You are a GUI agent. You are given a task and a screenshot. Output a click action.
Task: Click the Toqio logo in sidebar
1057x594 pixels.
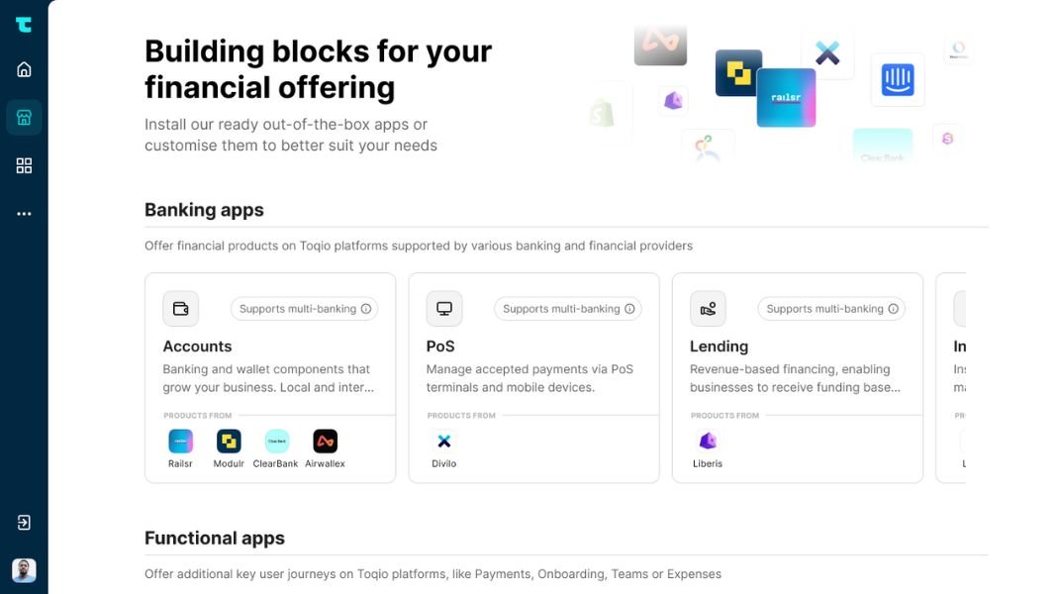click(24, 25)
